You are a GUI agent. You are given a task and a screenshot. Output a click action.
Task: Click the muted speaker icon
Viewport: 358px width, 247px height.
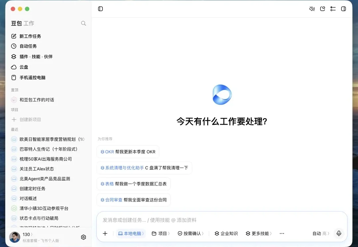click(x=312, y=9)
